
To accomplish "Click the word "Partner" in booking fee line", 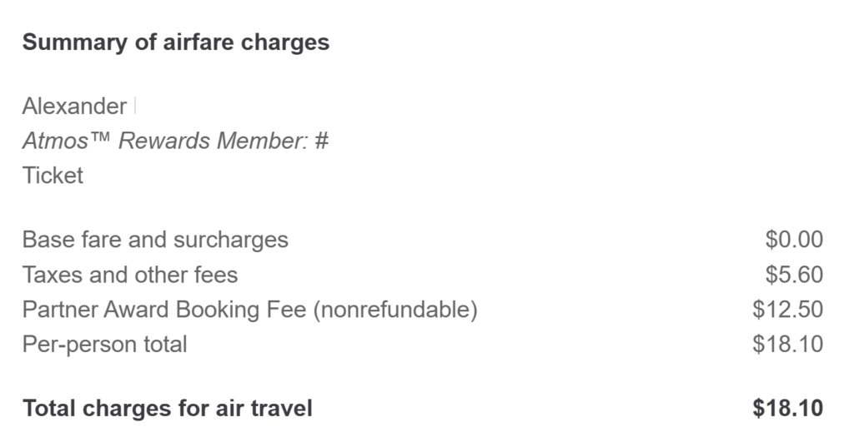I will point(59,310).
